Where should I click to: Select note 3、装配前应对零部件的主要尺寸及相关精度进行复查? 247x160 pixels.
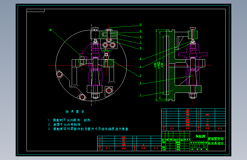pos(89,129)
